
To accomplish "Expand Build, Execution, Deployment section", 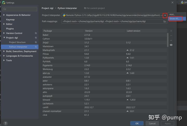I will [4, 51].
